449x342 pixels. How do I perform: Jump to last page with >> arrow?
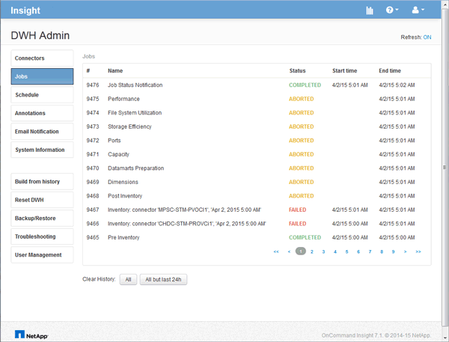tap(418, 252)
